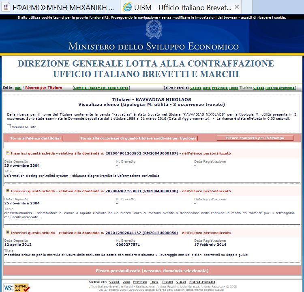Image resolution: width=304 pixels, height=292 pixels.
Task: Open Elenco completo per la Stampa
Action: (255, 138)
